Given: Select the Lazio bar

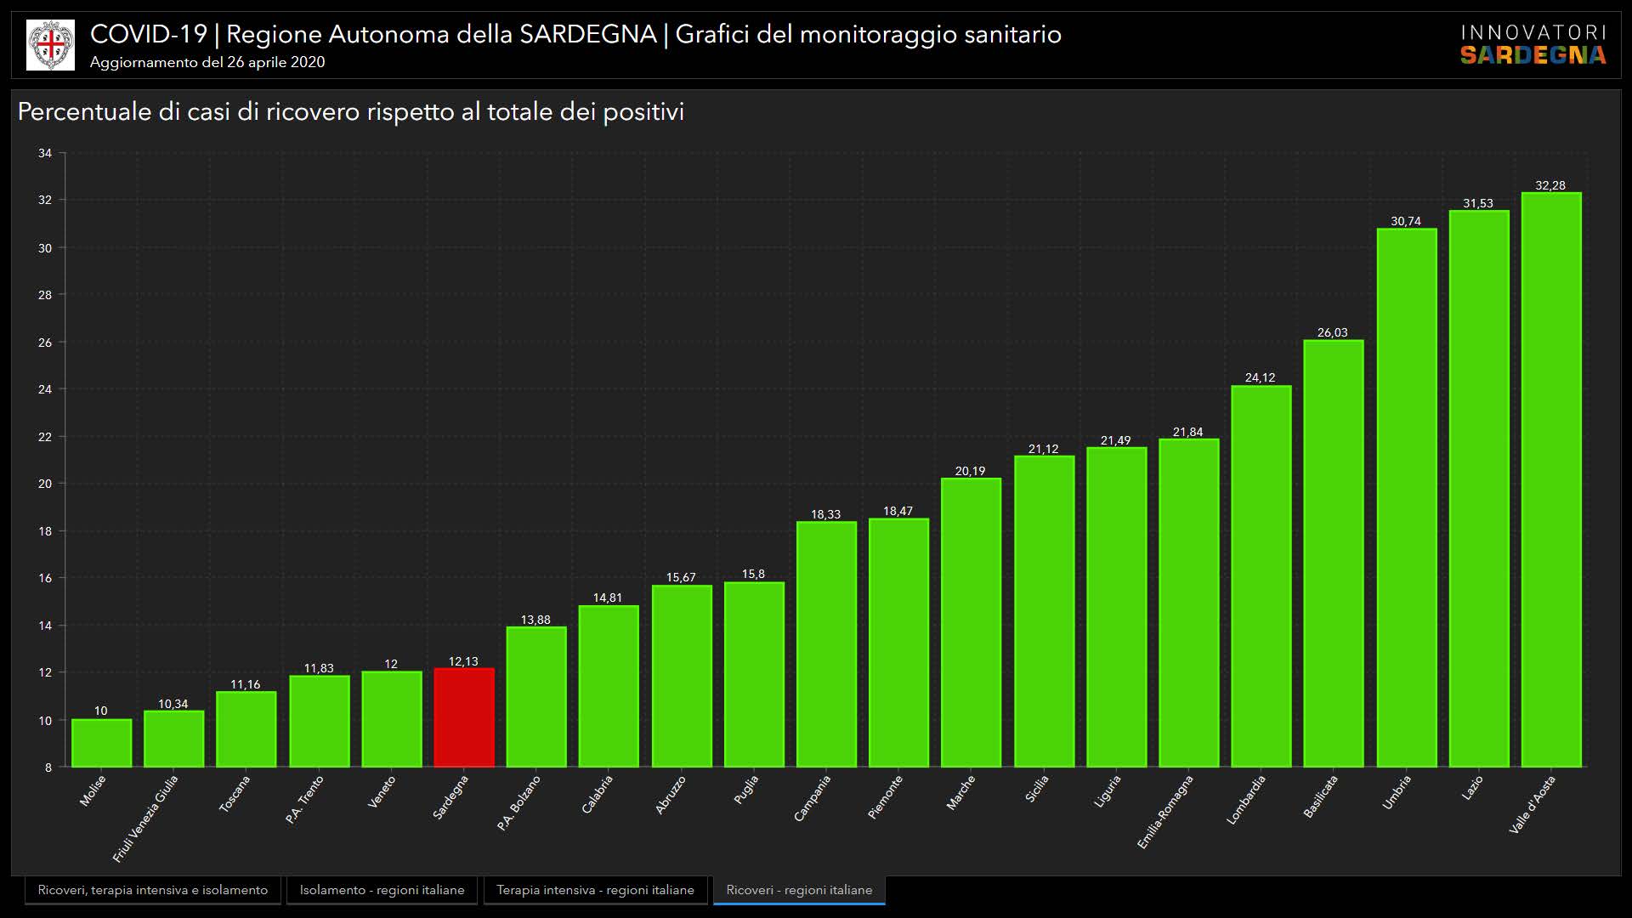Looking at the screenshot, I should 1479,489.
